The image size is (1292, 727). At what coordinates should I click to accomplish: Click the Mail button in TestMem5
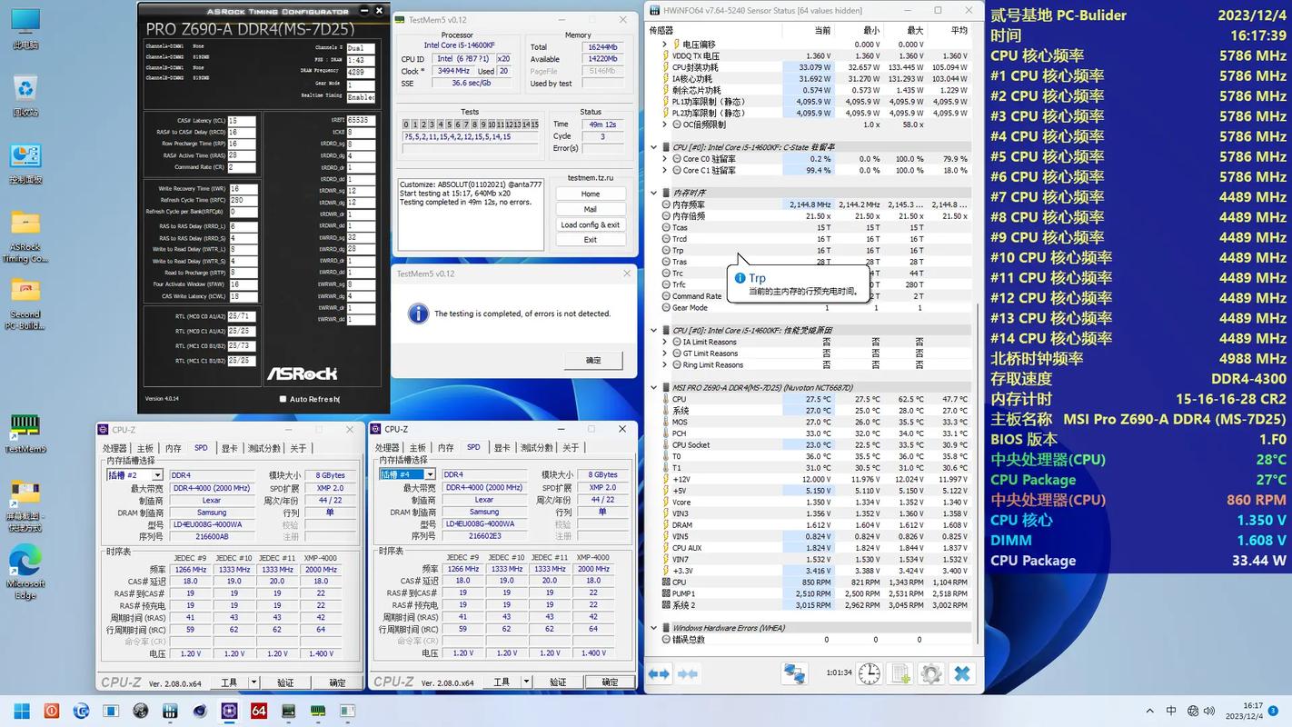point(591,209)
